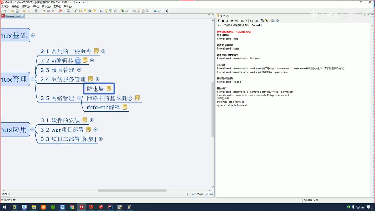Expand the Linux基础 topic
The height and width of the screenshot is (211, 375).
[33, 35]
